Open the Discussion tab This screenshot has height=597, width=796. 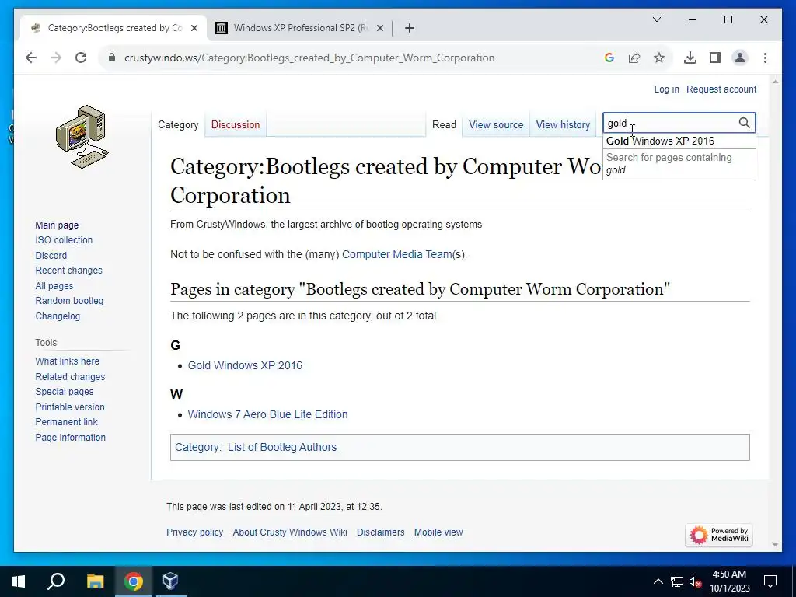tap(236, 125)
